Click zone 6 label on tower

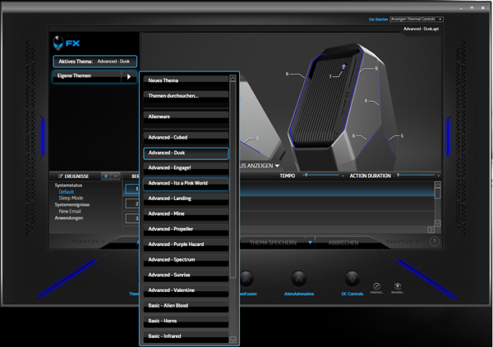tap(353, 135)
